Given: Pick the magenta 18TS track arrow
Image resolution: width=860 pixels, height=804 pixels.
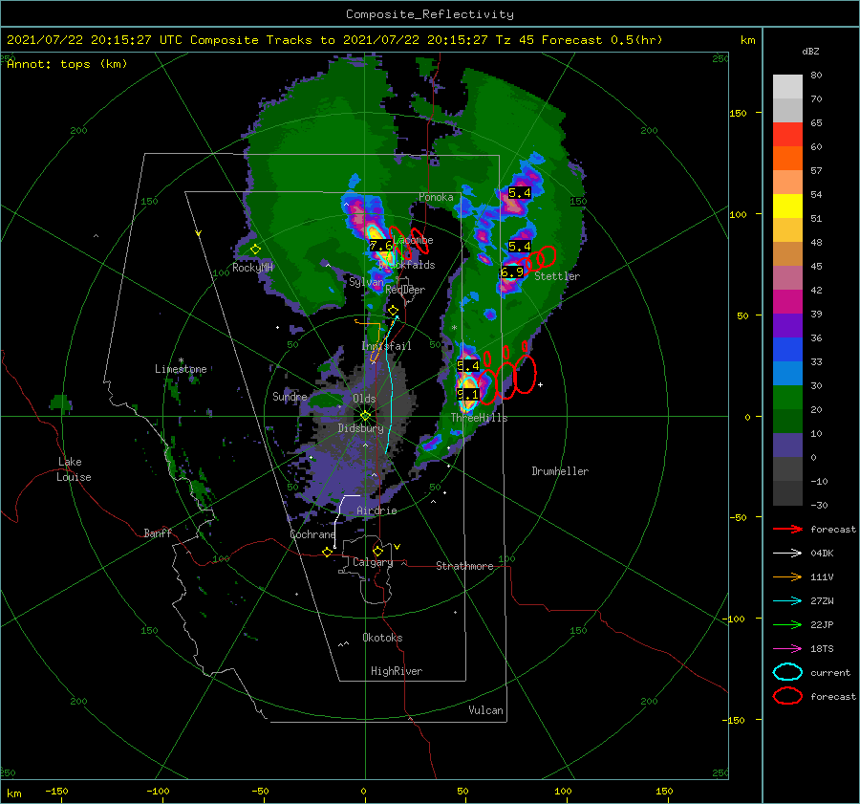Looking at the screenshot, I should point(787,649).
